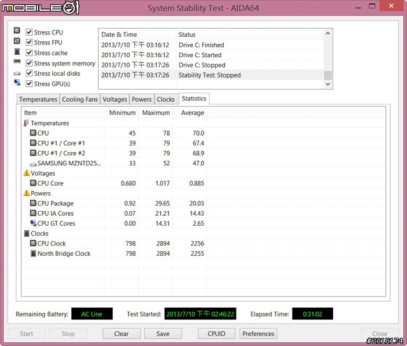Click the warning icon of the Powers group
The height and width of the screenshot is (346, 407).
(x=27, y=193)
